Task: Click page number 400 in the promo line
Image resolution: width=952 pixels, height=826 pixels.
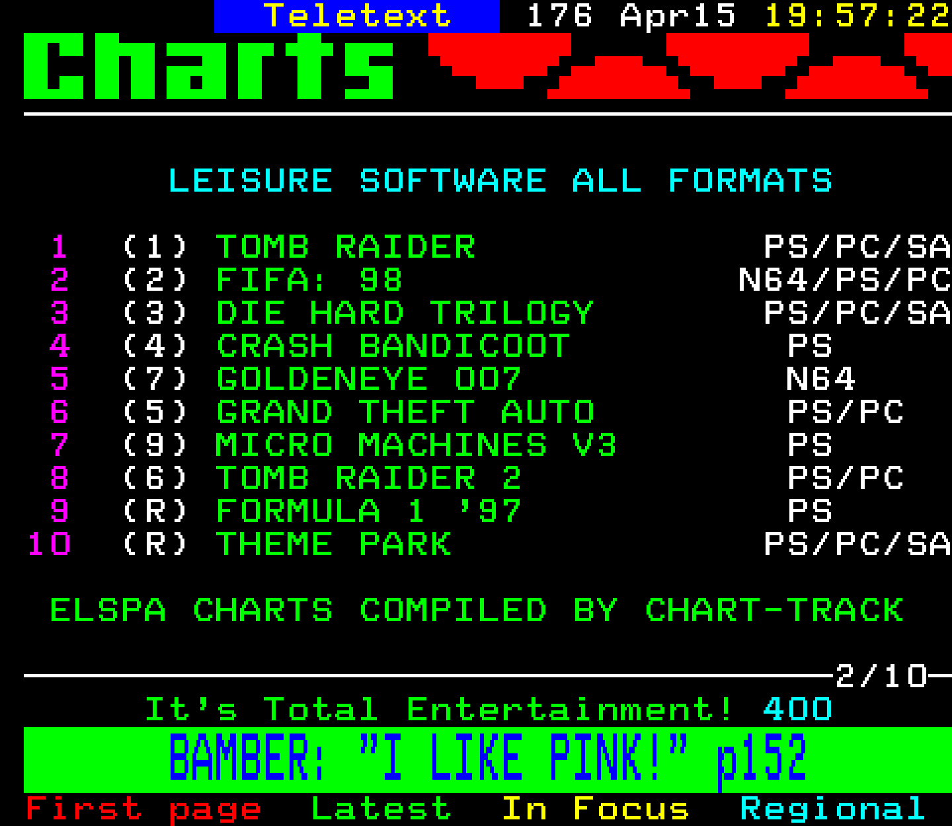Action: pyautogui.click(x=797, y=710)
